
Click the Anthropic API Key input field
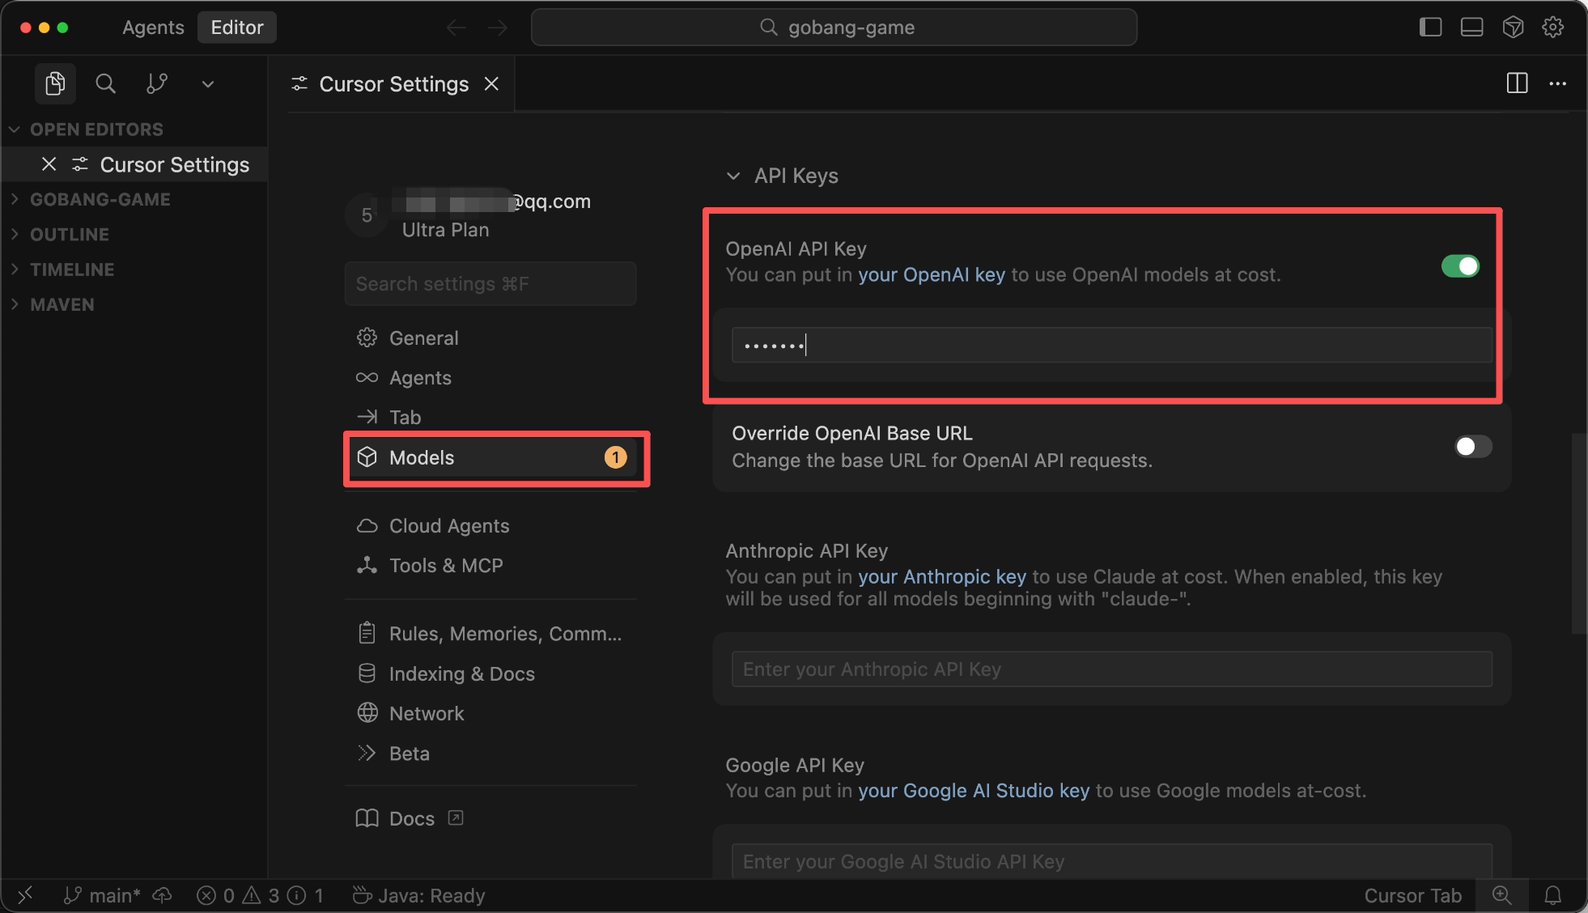[1110, 669]
